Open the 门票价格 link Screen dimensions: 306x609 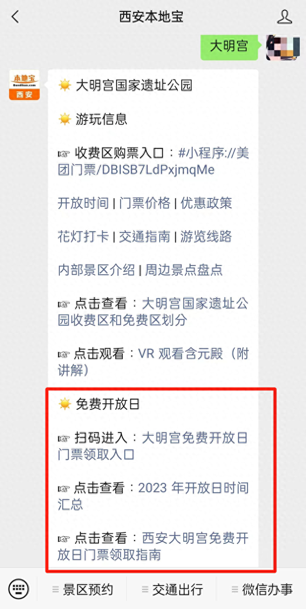point(145,203)
